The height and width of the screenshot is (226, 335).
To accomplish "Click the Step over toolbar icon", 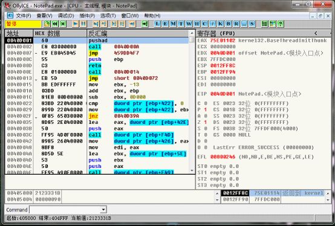I will coord(103,24).
